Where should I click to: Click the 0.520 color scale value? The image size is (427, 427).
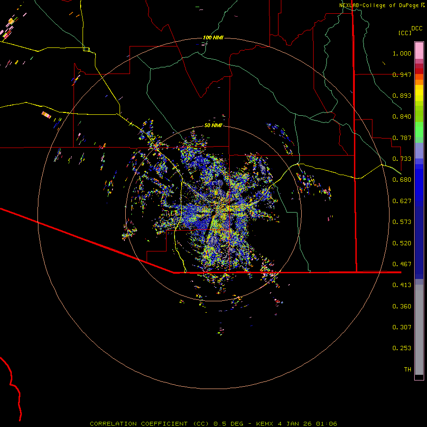coord(402,243)
